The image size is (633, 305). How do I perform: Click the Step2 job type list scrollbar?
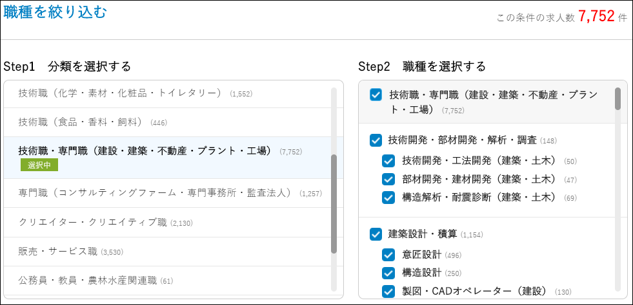[618, 99]
